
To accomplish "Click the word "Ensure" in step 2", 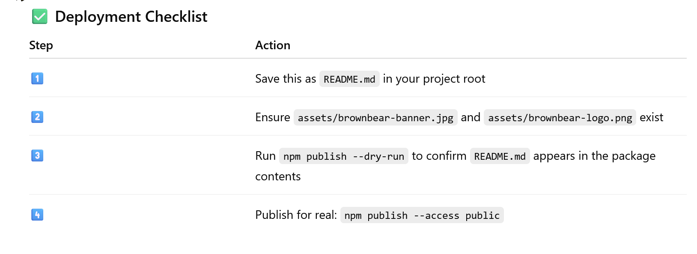I will click(x=273, y=117).
